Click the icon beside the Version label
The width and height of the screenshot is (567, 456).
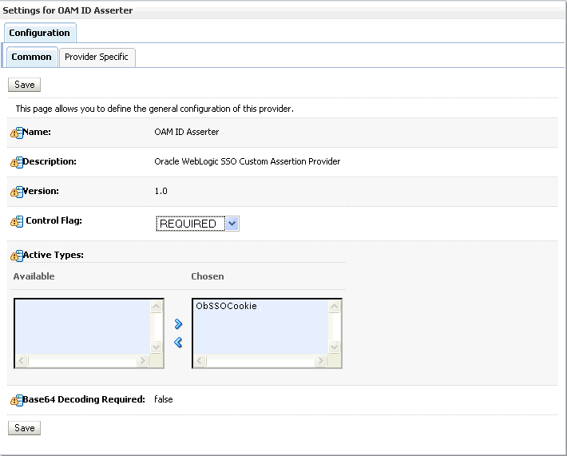pos(16,192)
